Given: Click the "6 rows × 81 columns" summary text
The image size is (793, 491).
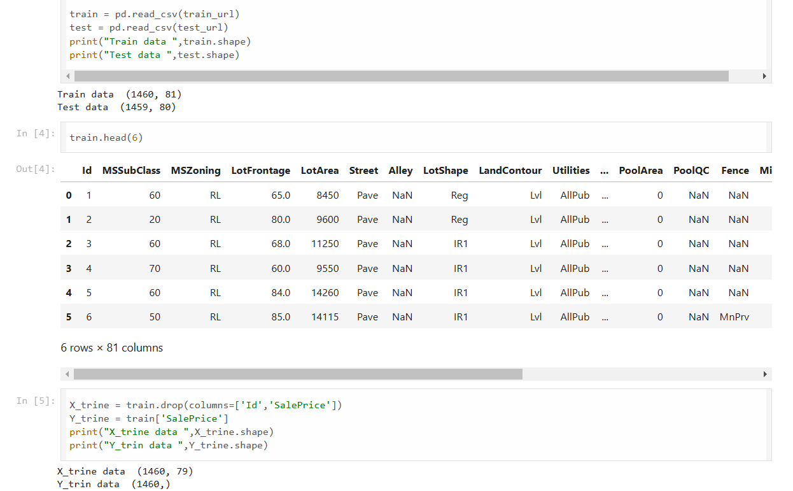Looking at the screenshot, I should (112, 348).
